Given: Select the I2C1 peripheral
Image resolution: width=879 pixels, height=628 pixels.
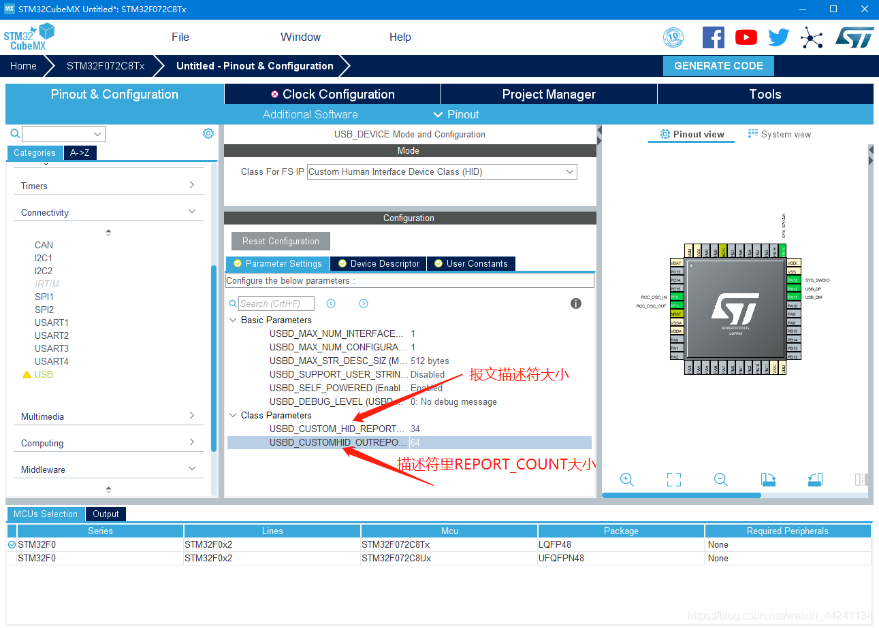Looking at the screenshot, I should [44, 258].
